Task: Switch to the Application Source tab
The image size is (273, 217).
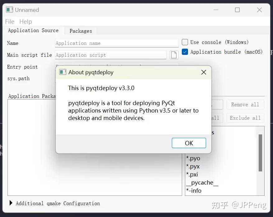Action: [x=33, y=31]
